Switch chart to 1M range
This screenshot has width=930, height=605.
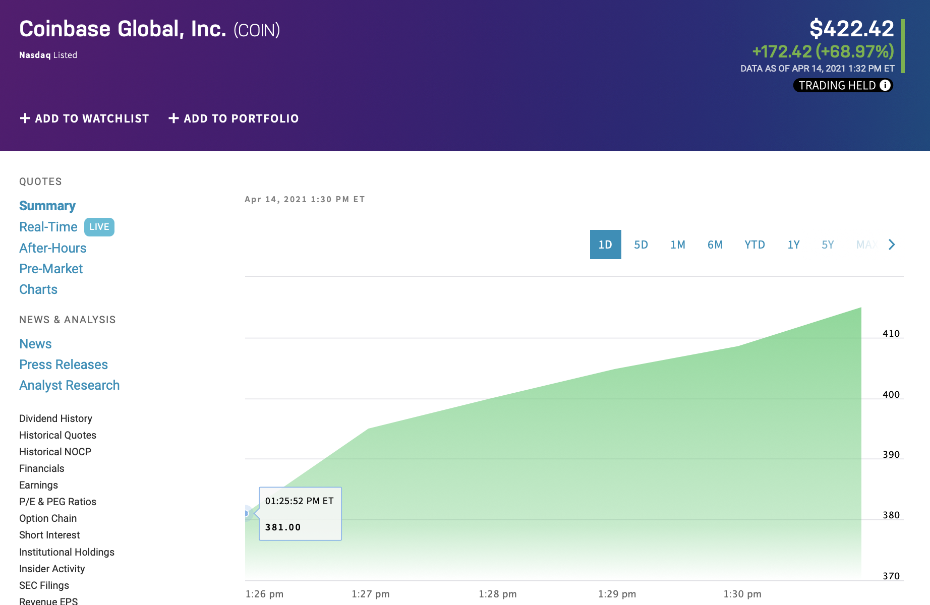tap(677, 245)
